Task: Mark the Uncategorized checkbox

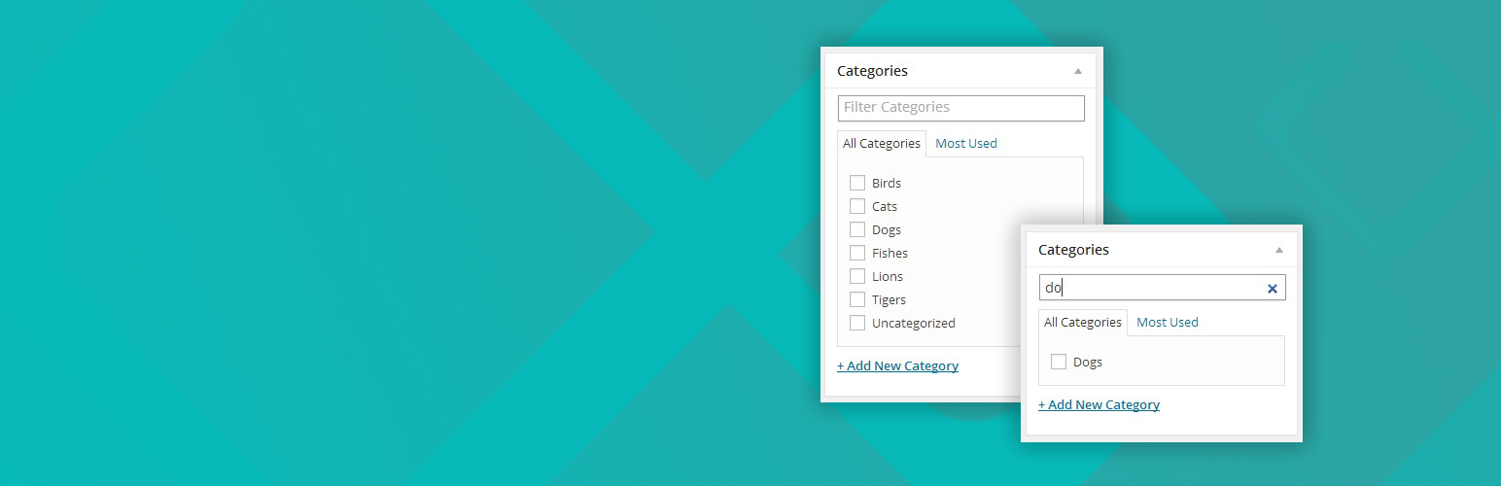Action: 857,323
